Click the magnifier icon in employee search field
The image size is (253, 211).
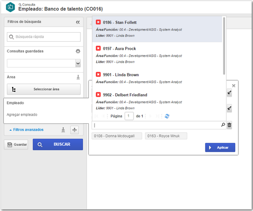point(223,125)
